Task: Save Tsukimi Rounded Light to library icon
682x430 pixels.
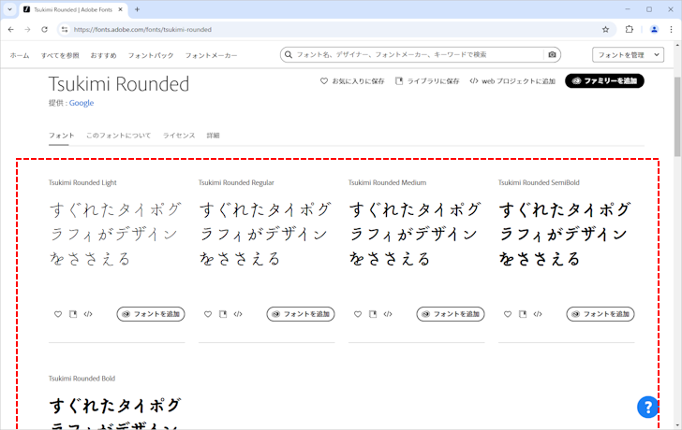Action: (73, 314)
